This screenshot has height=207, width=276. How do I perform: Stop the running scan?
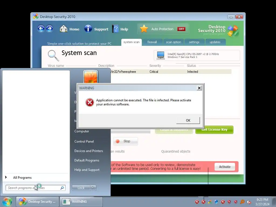pos(125,141)
